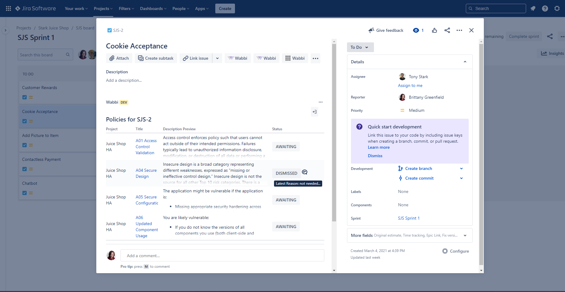Open Wabbi panel three-dot menu
565x292 pixels.
click(x=321, y=102)
